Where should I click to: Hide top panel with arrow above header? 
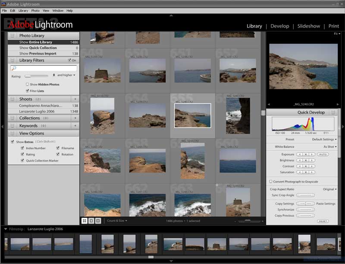tap(171, 15)
